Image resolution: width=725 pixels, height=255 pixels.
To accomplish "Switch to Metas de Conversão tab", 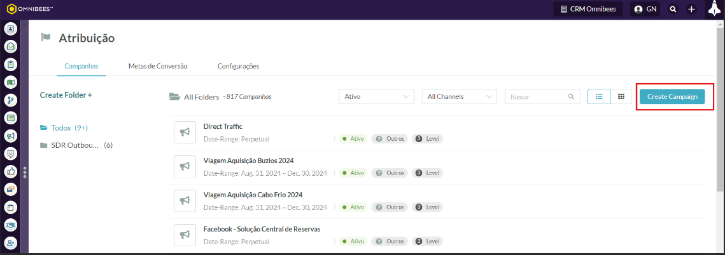I will tap(157, 66).
